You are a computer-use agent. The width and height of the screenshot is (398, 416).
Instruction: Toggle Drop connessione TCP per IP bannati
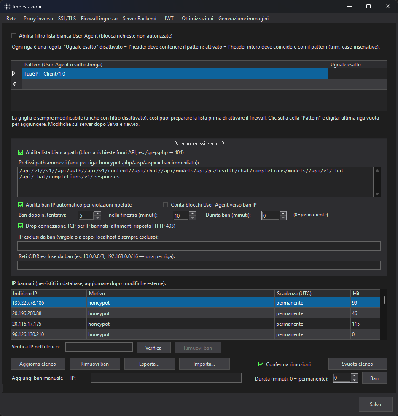pyautogui.click(x=20, y=226)
